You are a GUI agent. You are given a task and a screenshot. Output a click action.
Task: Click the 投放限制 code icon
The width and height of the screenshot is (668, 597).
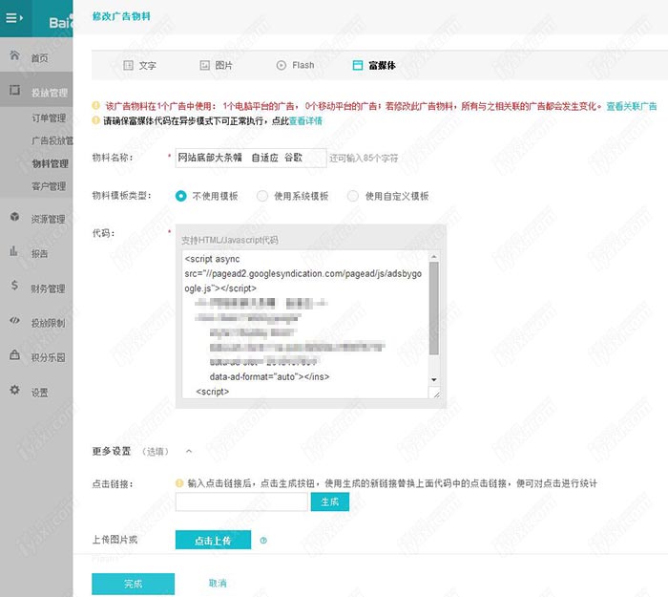14,322
